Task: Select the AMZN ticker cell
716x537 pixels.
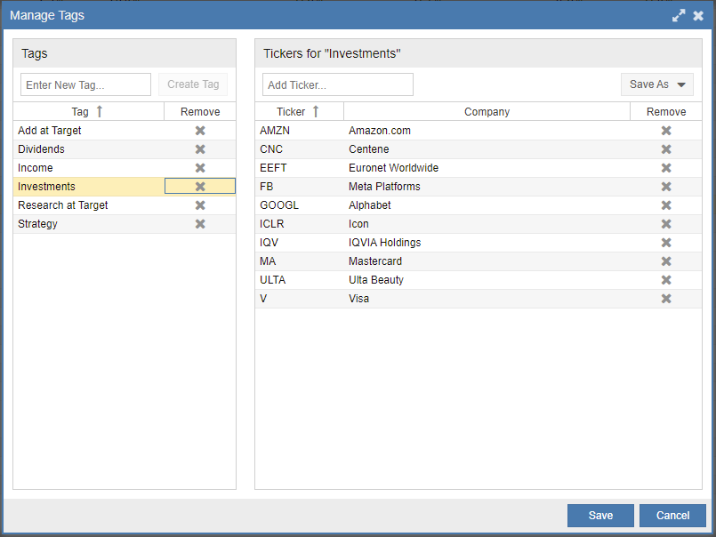Action: pos(300,131)
